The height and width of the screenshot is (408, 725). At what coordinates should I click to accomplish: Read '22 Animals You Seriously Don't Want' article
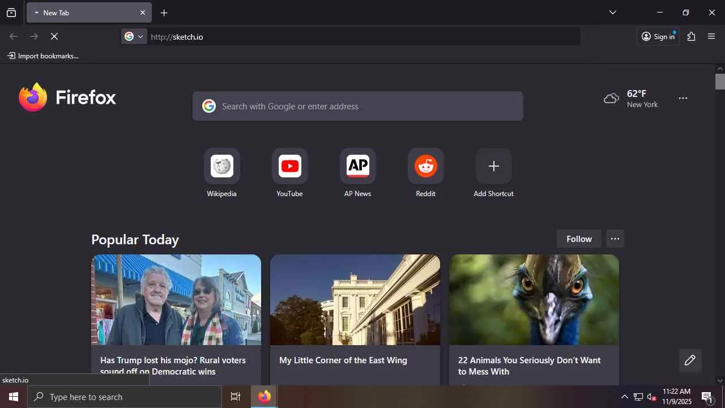click(530, 366)
